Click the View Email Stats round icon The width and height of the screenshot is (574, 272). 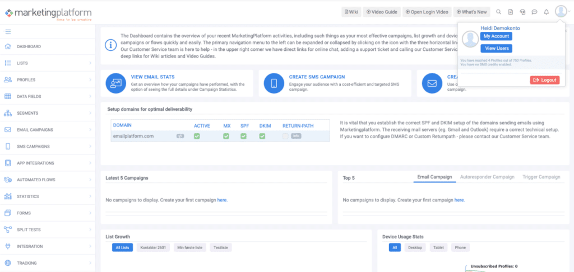pyautogui.click(x=115, y=83)
